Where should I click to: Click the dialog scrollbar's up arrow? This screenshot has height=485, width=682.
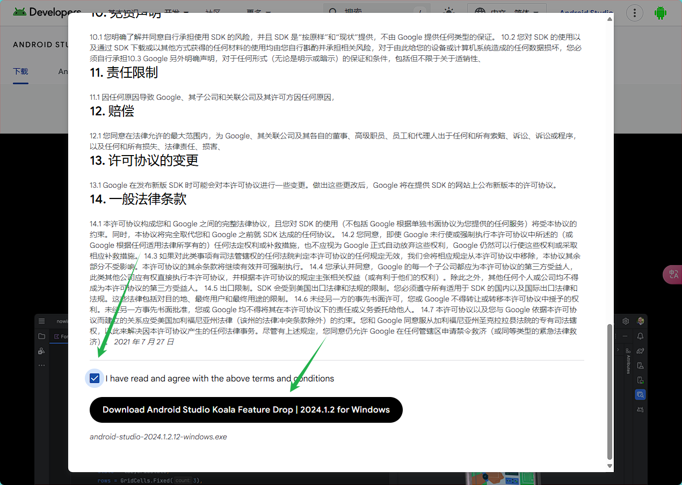610,19
